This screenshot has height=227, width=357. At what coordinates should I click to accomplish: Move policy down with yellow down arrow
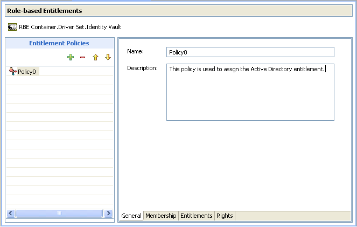(x=108, y=57)
